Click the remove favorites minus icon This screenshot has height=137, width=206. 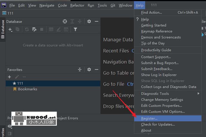coord(24,77)
